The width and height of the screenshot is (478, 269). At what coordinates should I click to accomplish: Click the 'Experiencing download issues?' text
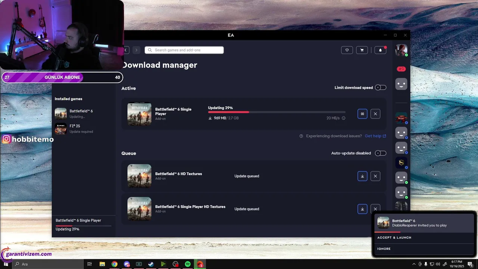pyautogui.click(x=334, y=136)
